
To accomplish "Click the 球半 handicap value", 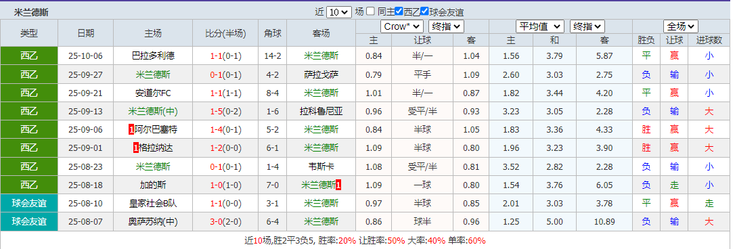I will (x=423, y=222).
